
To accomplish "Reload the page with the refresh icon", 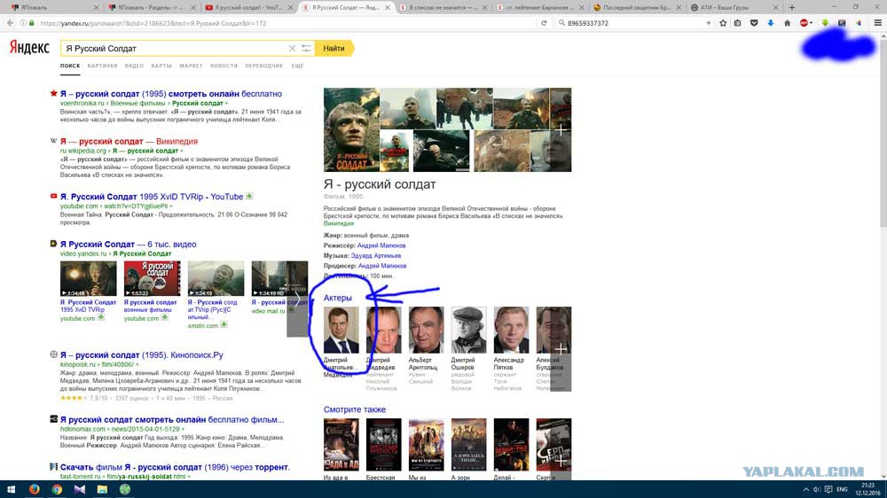I will (544, 23).
